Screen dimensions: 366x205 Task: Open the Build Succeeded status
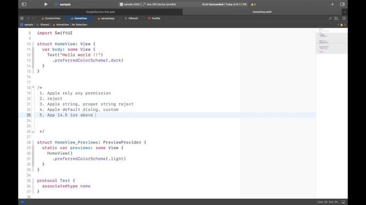tap(224, 5)
